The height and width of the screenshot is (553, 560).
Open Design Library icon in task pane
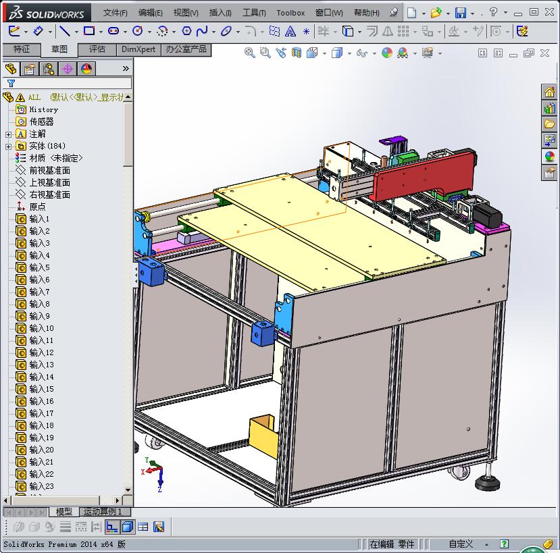point(549,108)
